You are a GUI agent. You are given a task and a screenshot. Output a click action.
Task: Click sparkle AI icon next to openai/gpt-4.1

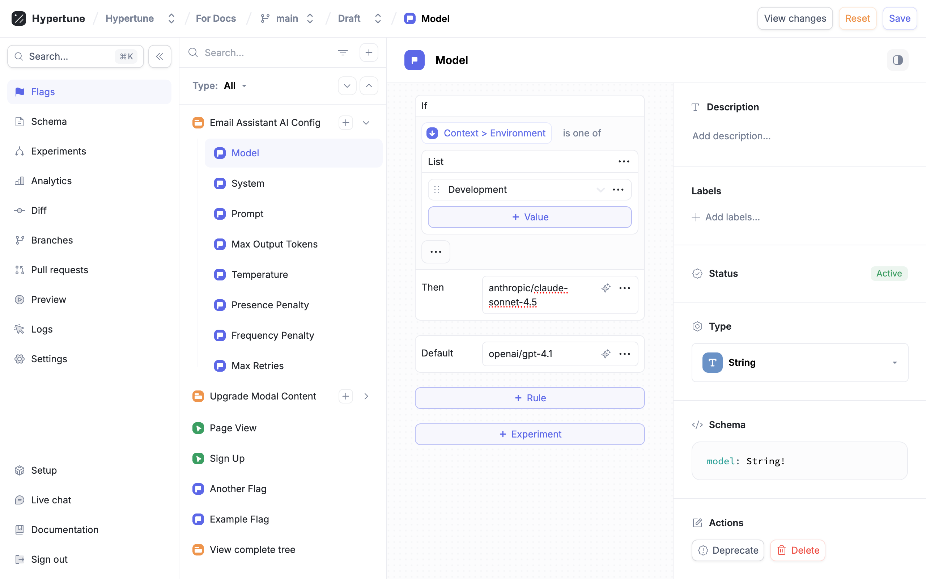(606, 354)
